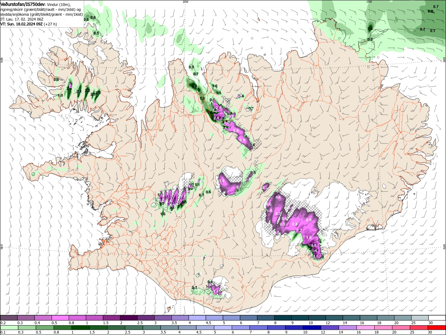Click the '0.2' label on the snow scale
This screenshot has width=446, height=335.
click(3, 323)
